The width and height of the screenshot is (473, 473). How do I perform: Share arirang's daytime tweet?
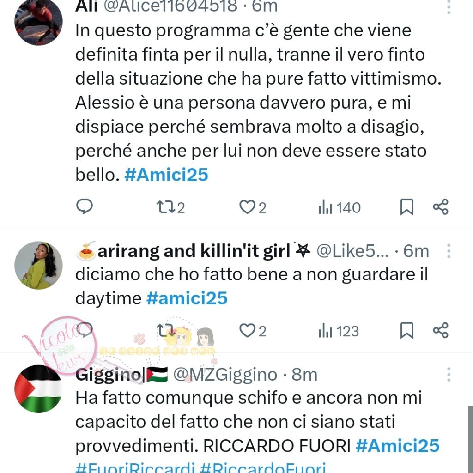point(441,330)
